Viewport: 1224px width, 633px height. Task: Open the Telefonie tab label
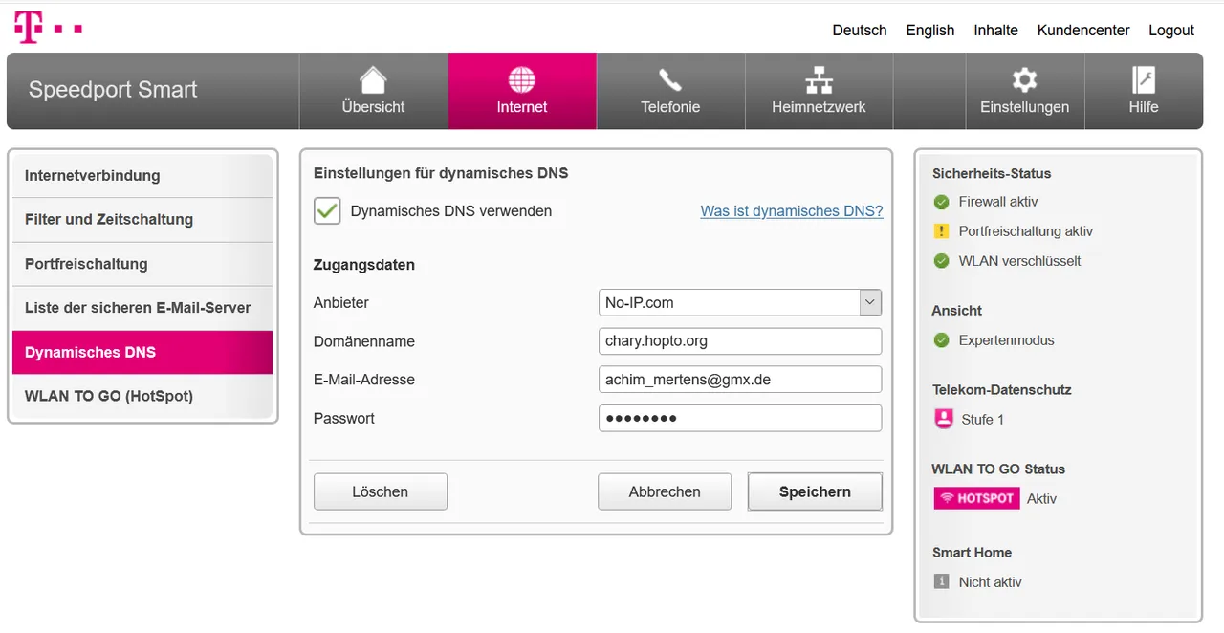pyautogui.click(x=670, y=107)
